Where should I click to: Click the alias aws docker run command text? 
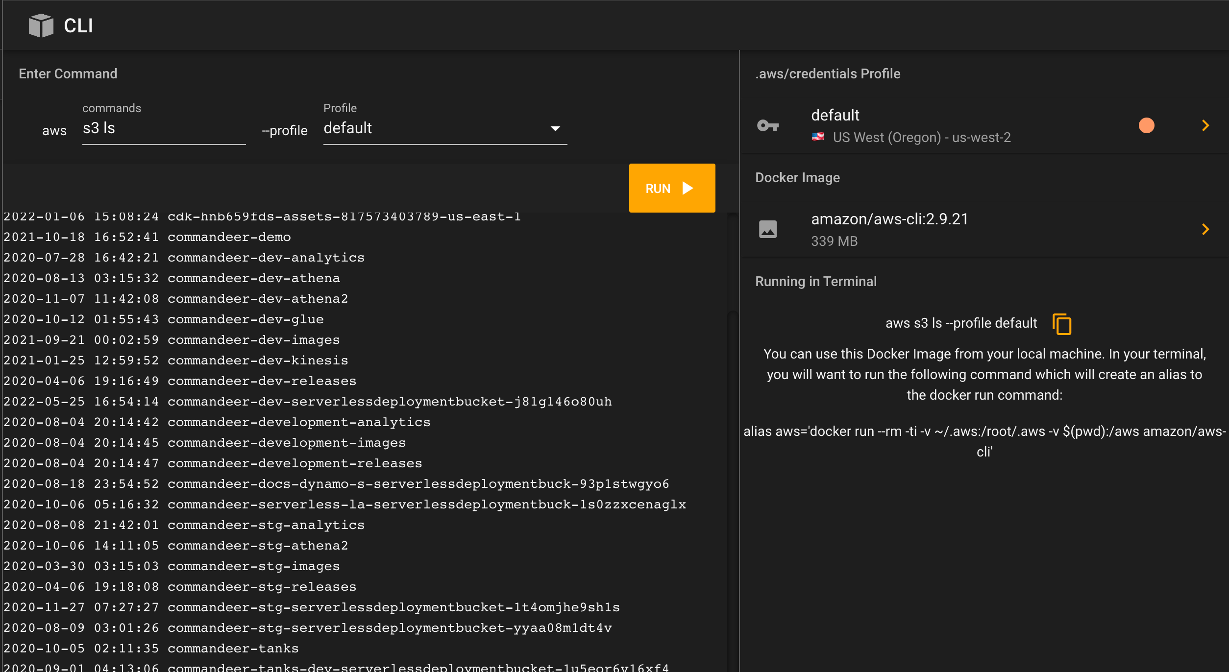pyautogui.click(x=984, y=441)
